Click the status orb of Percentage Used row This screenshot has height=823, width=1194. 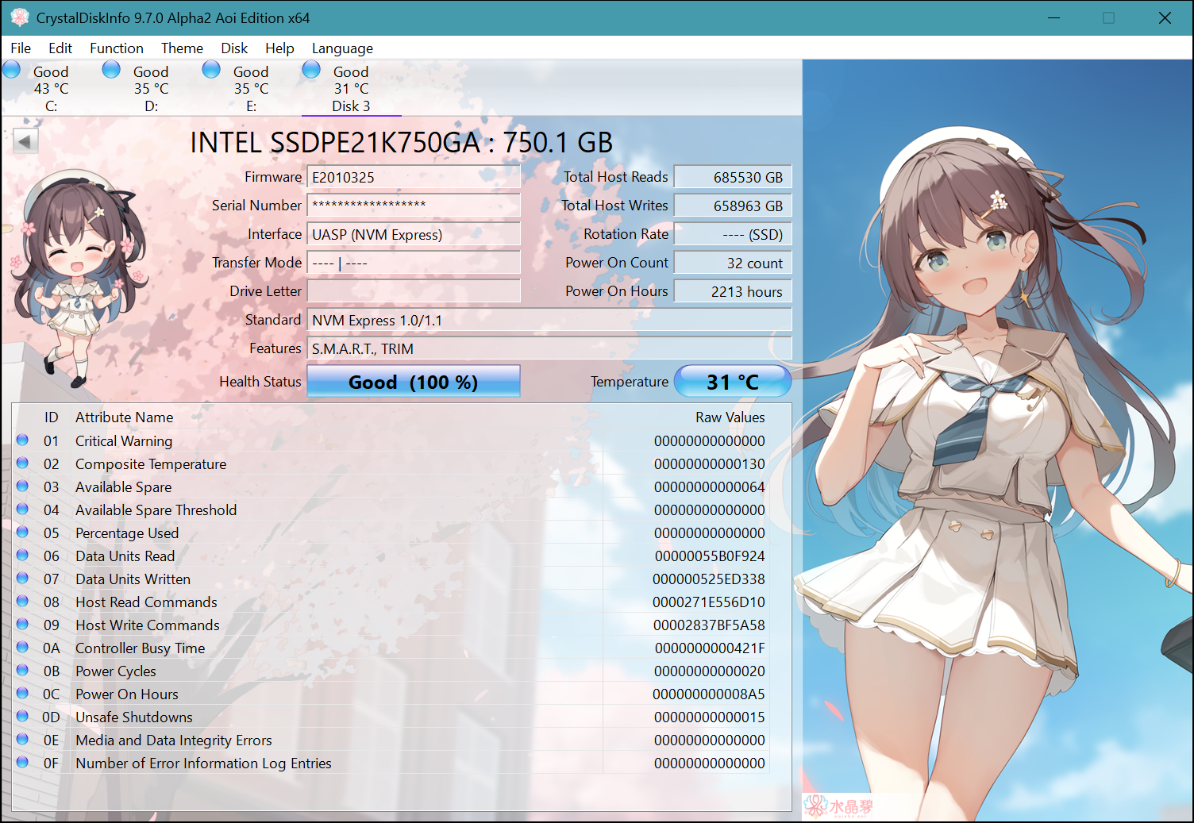(22, 532)
